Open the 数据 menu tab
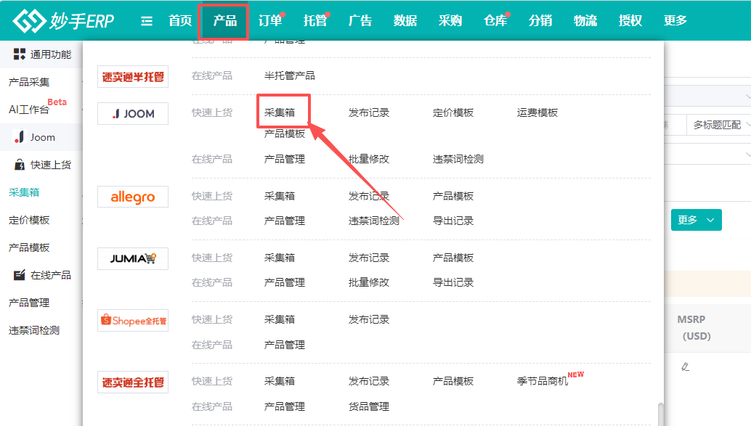This screenshot has width=751, height=426. click(405, 20)
